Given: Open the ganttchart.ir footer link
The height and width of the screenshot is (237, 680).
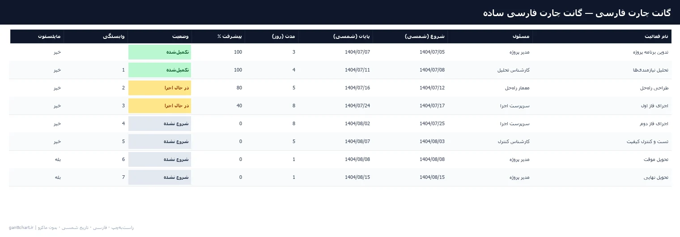Looking at the screenshot, I should [21, 228].
